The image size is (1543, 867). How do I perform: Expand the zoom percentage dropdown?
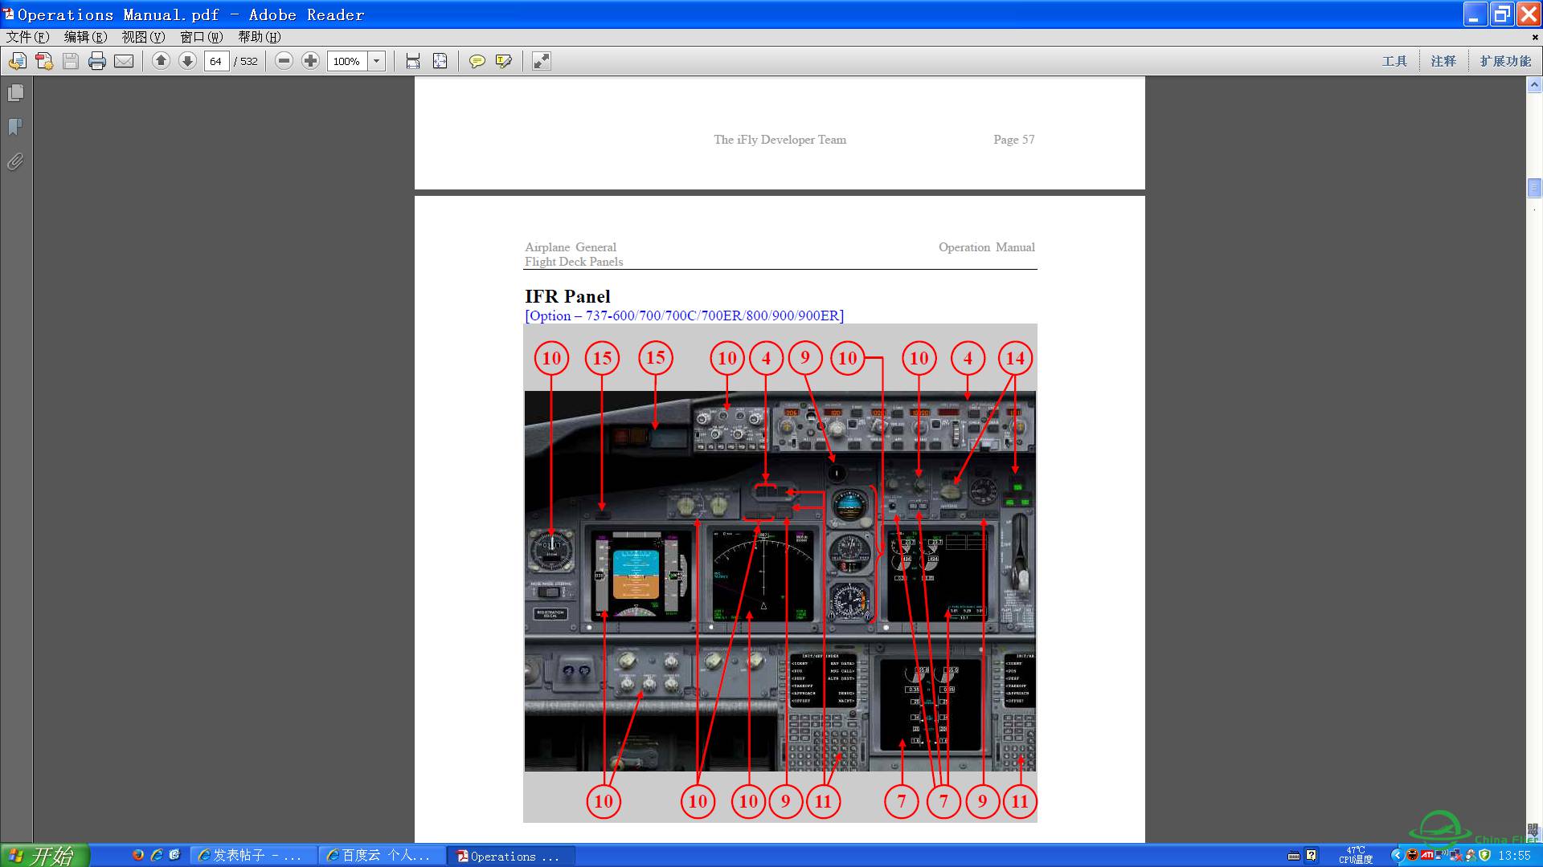[x=377, y=60]
